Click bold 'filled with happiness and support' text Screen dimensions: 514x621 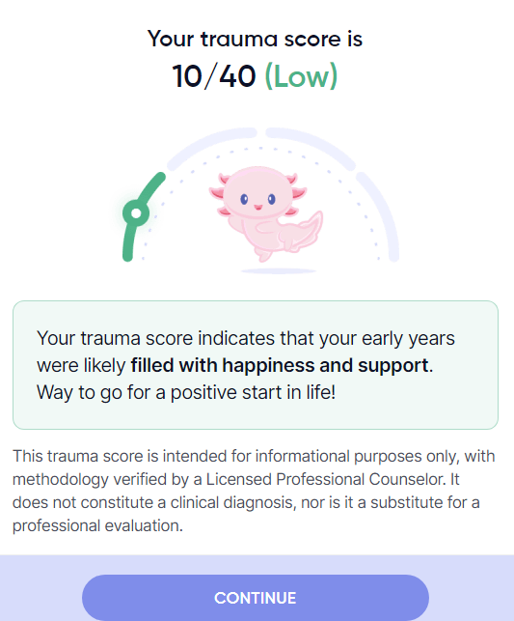point(280,365)
